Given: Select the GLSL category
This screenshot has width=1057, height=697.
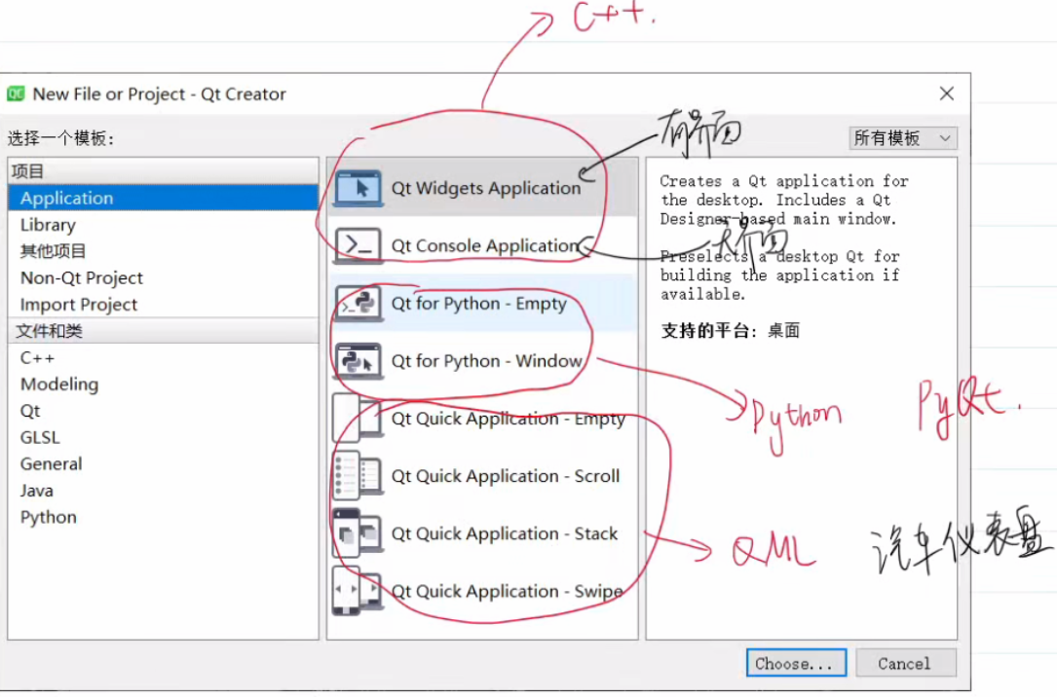Looking at the screenshot, I should [163, 437].
